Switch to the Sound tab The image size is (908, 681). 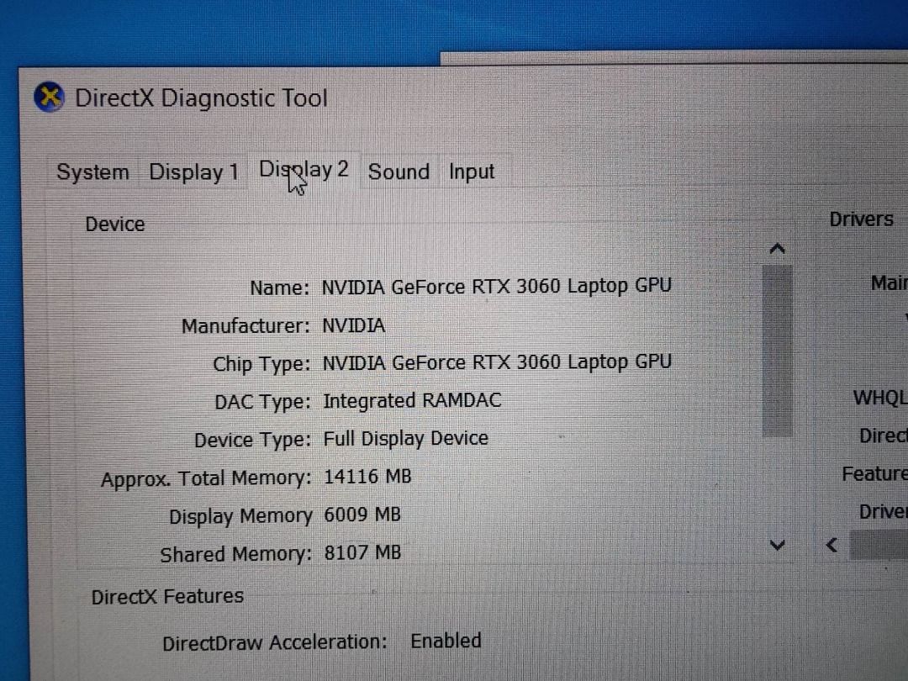[x=399, y=172]
